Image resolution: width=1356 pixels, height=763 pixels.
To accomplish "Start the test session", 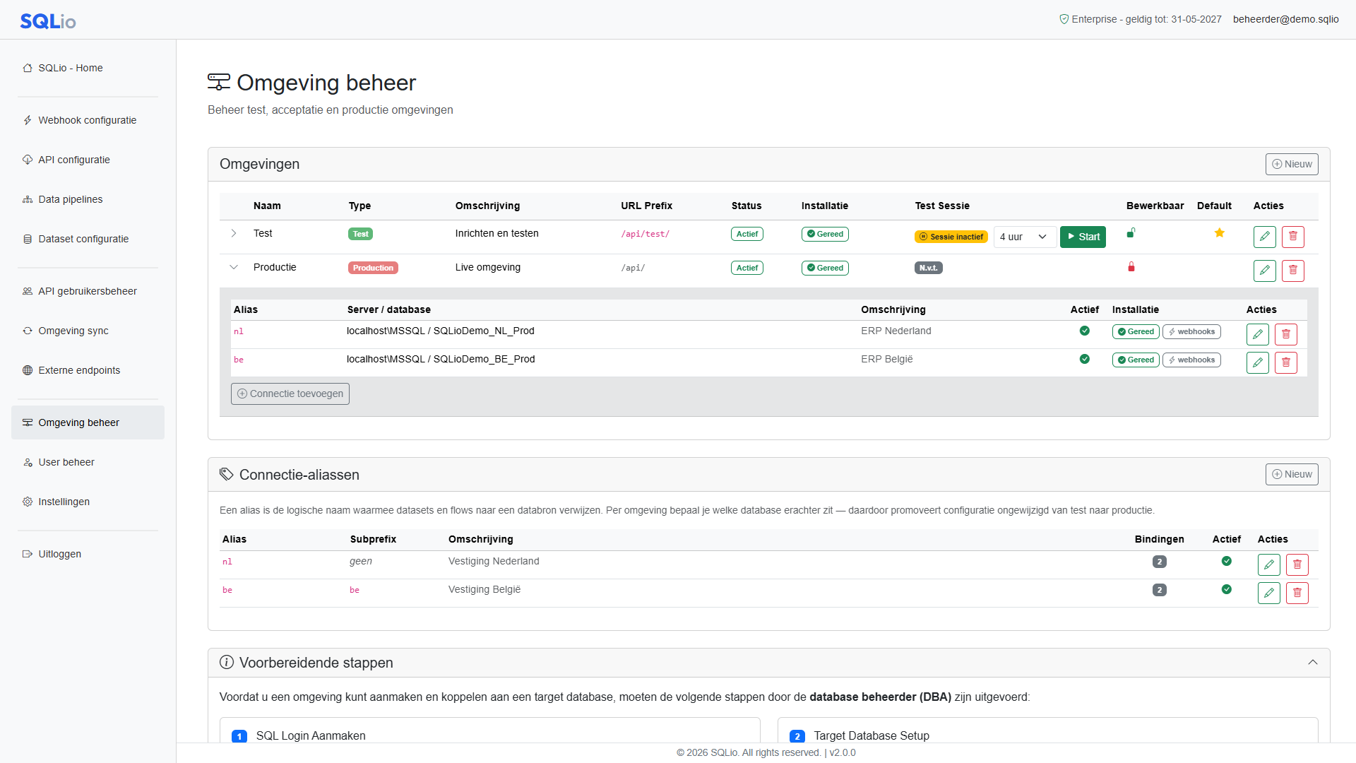I will pos(1083,237).
